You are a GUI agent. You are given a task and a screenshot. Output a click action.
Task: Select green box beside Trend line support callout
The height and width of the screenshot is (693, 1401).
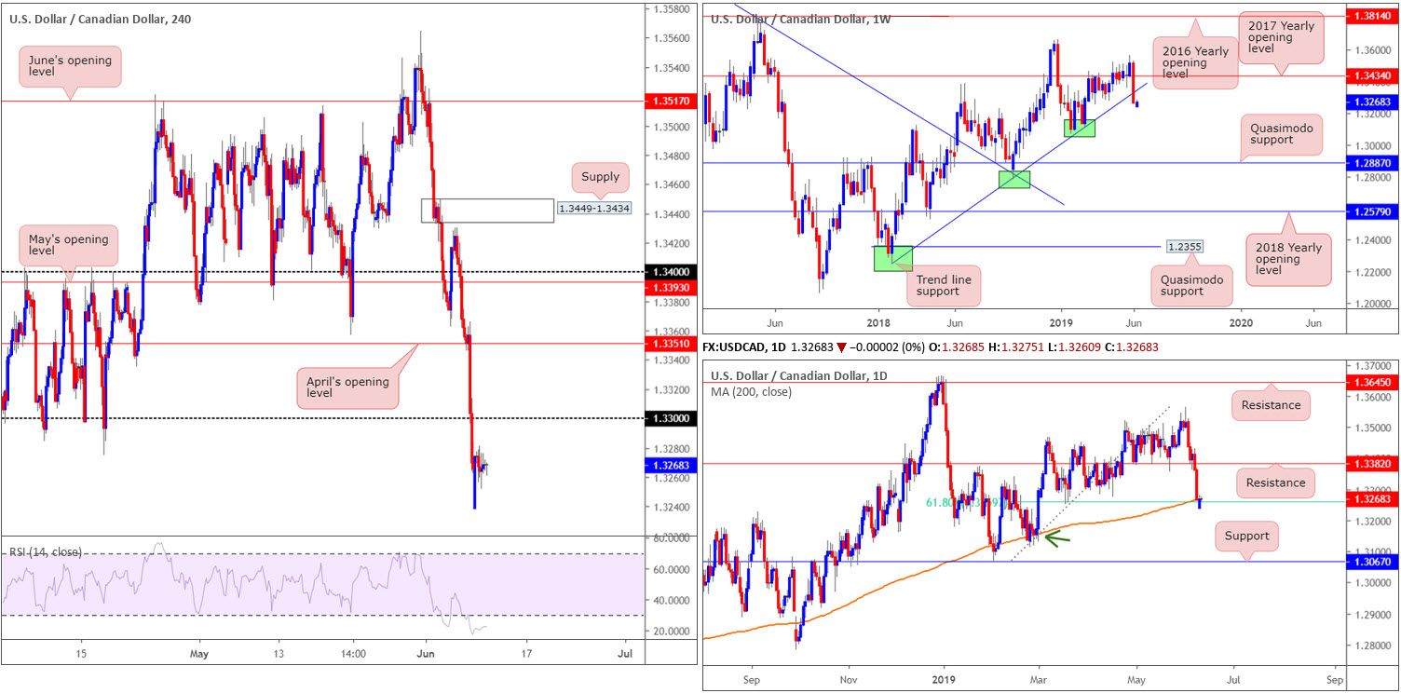click(x=893, y=258)
